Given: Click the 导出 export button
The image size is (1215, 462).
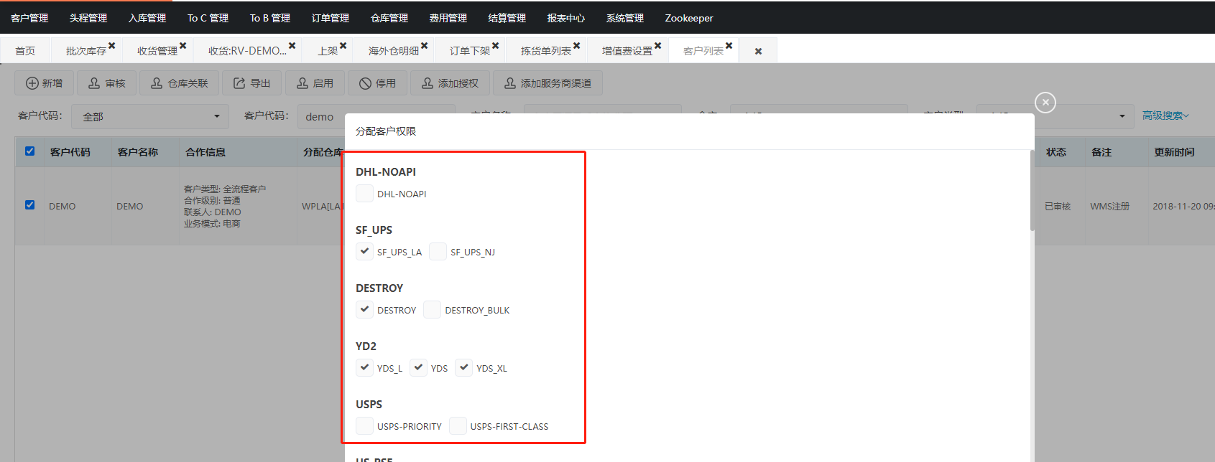Looking at the screenshot, I should (251, 83).
